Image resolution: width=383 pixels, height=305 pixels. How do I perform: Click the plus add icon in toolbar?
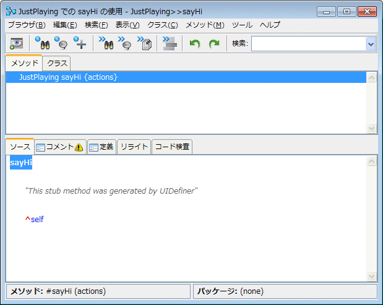tap(80, 43)
